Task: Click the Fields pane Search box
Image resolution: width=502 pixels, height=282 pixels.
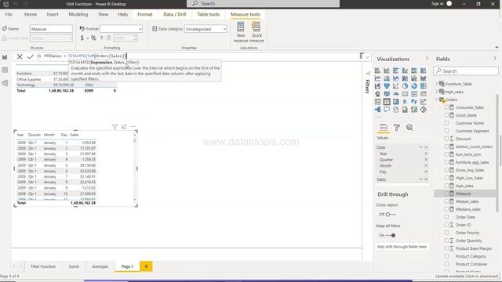Action: (466, 71)
